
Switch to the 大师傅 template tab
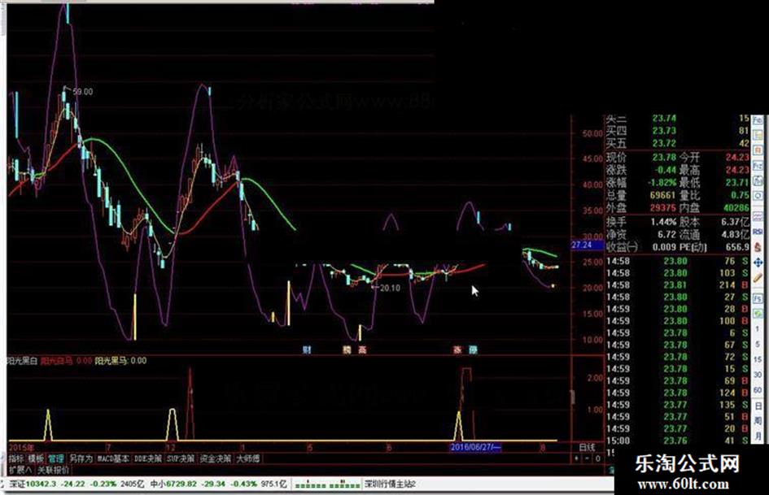(247, 458)
